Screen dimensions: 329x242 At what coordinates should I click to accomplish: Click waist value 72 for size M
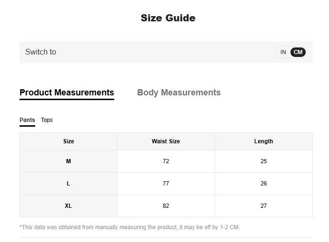pyautogui.click(x=166, y=161)
